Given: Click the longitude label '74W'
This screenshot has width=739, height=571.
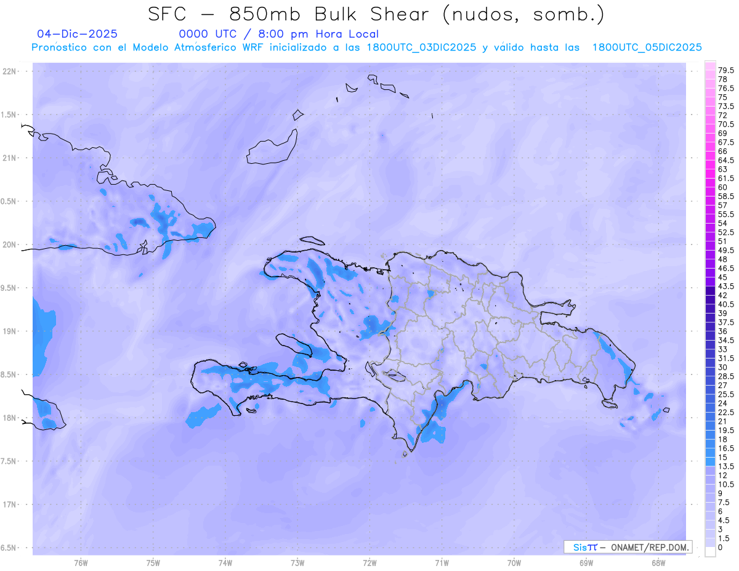Looking at the screenshot, I should (225, 563).
